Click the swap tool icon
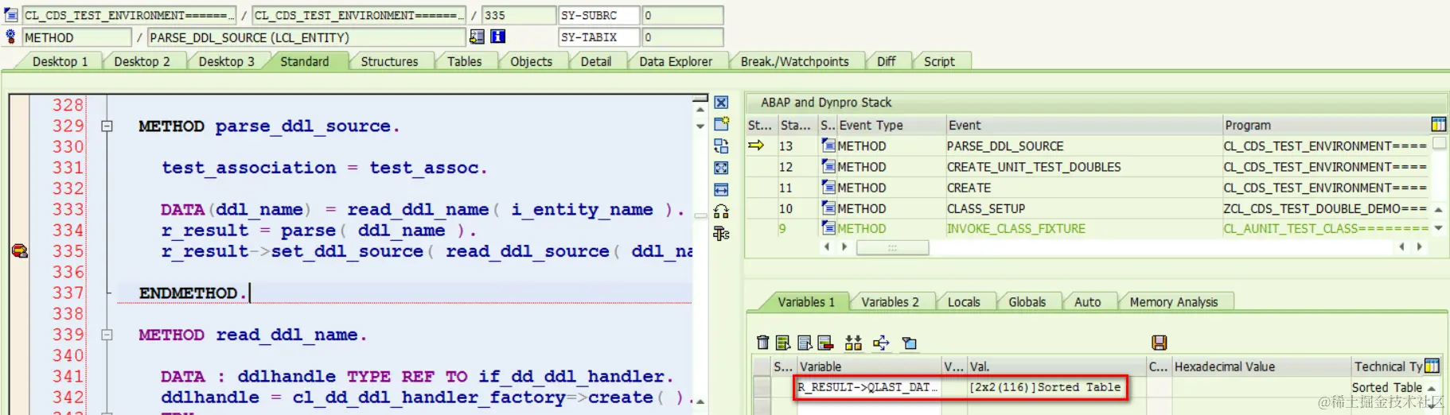 click(721, 145)
